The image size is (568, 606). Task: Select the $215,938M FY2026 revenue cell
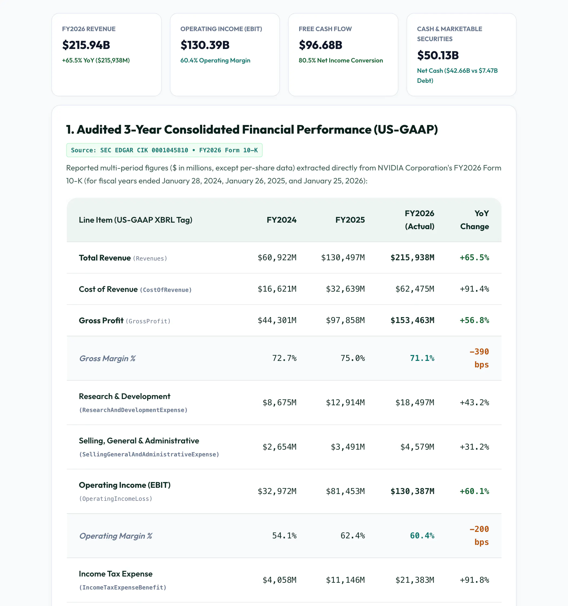click(x=412, y=258)
